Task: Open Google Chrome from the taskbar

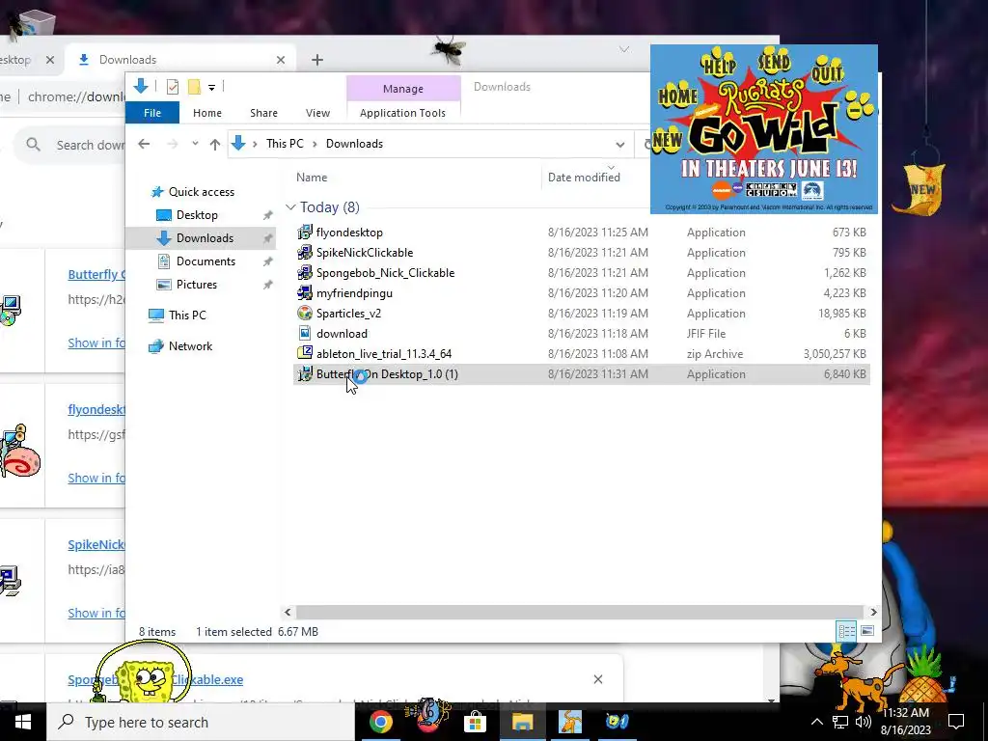Action: [x=380, y=722]
